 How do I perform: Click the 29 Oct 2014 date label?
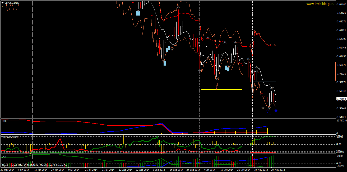(x=244, y=170)
